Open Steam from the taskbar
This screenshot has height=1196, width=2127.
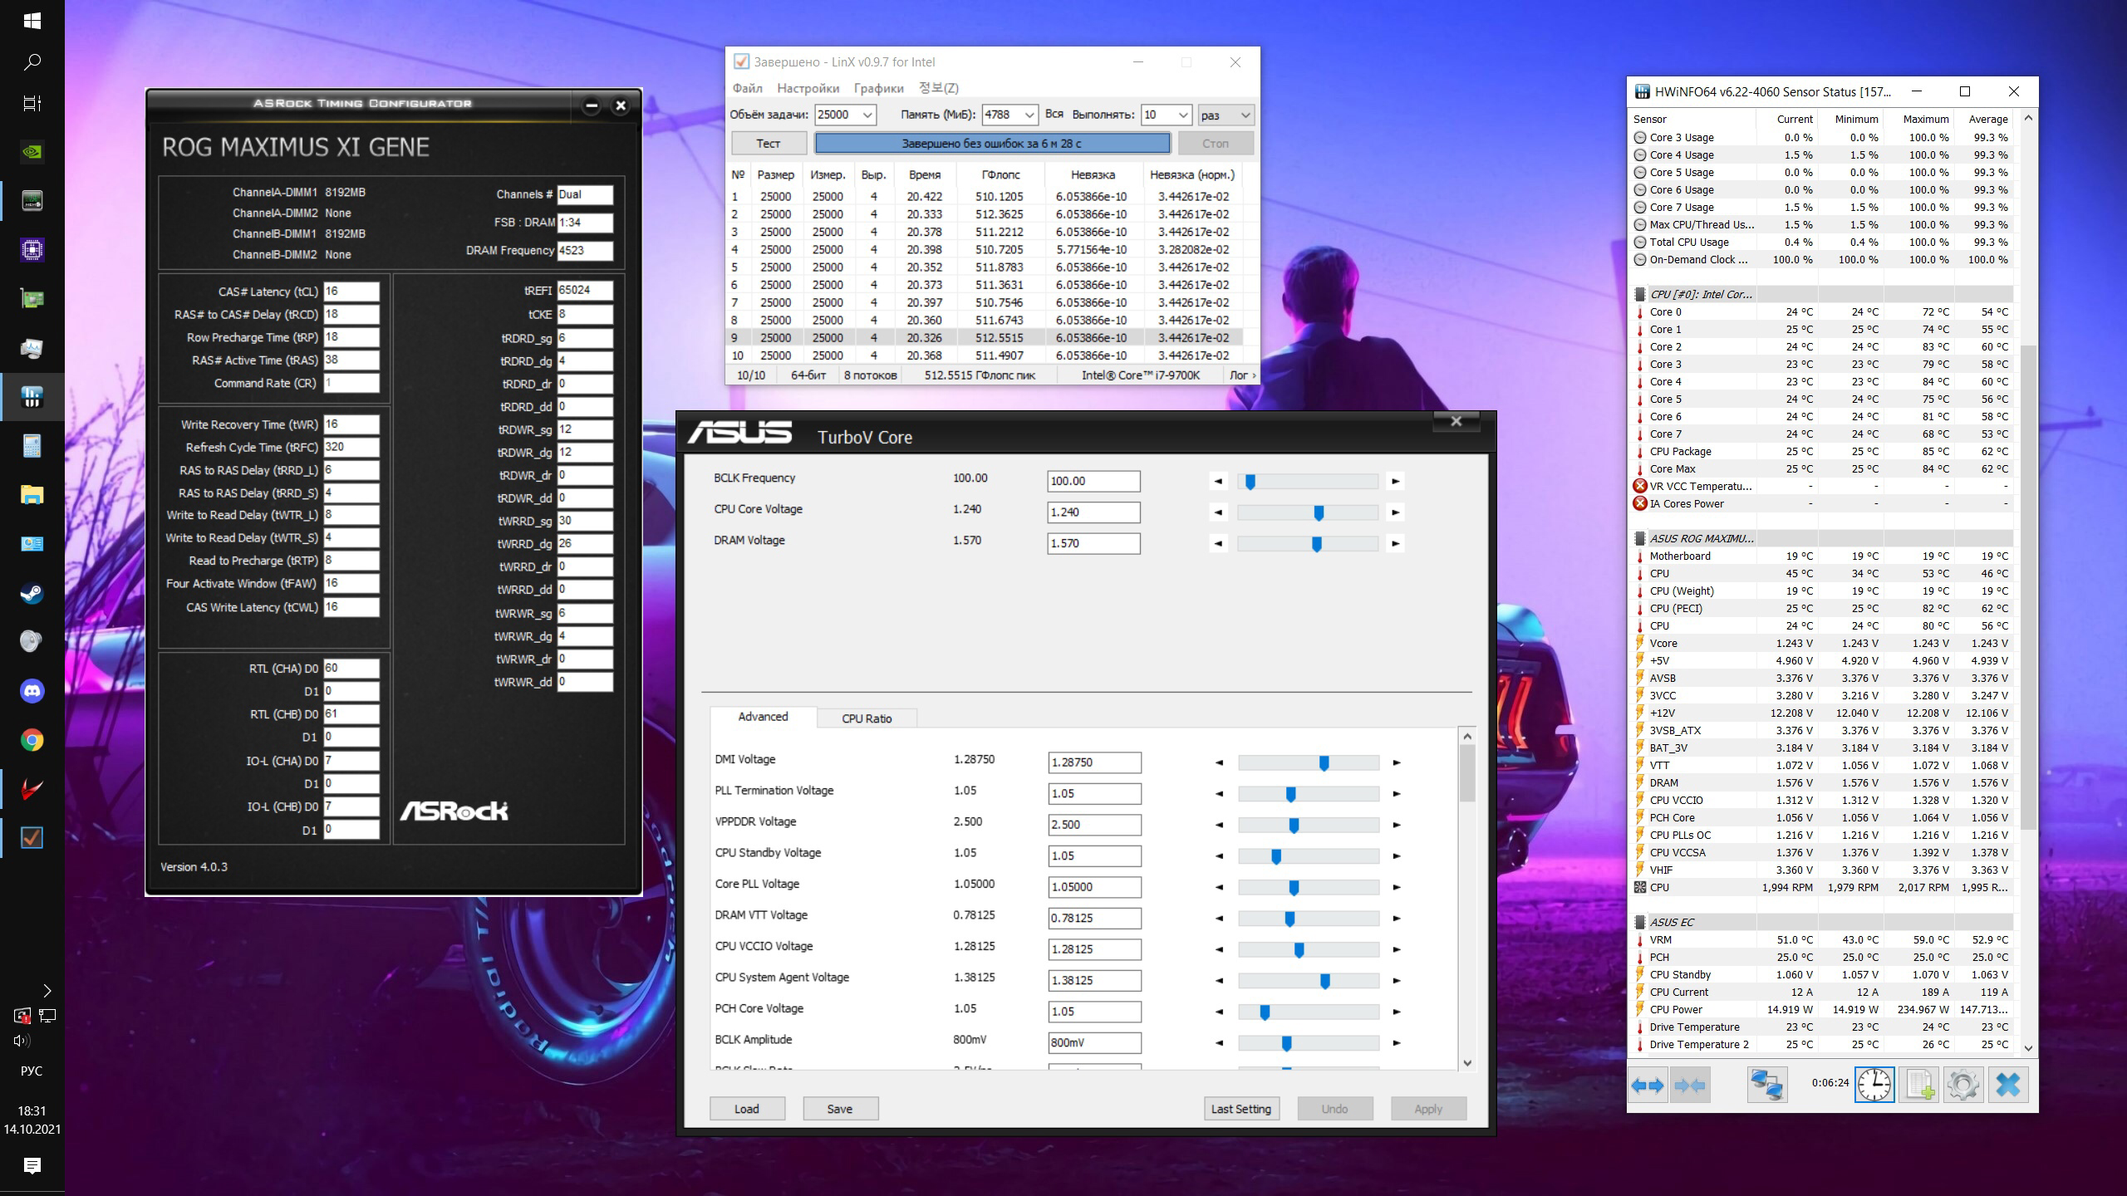[x=32, y=593]
